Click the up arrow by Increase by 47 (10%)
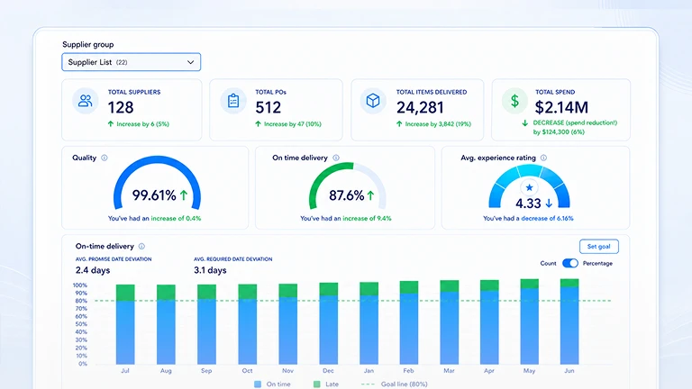 click(259, 124)
